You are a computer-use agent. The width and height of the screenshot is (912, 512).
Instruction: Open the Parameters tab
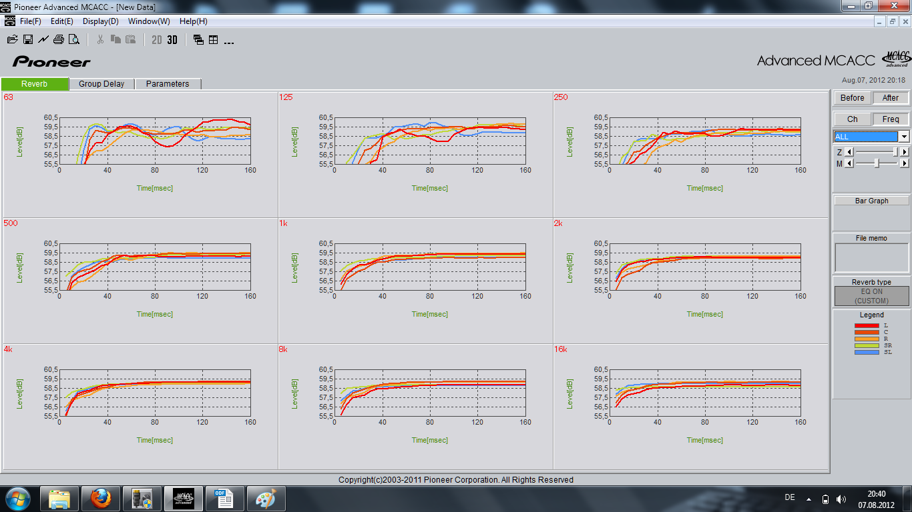(168, 84)
